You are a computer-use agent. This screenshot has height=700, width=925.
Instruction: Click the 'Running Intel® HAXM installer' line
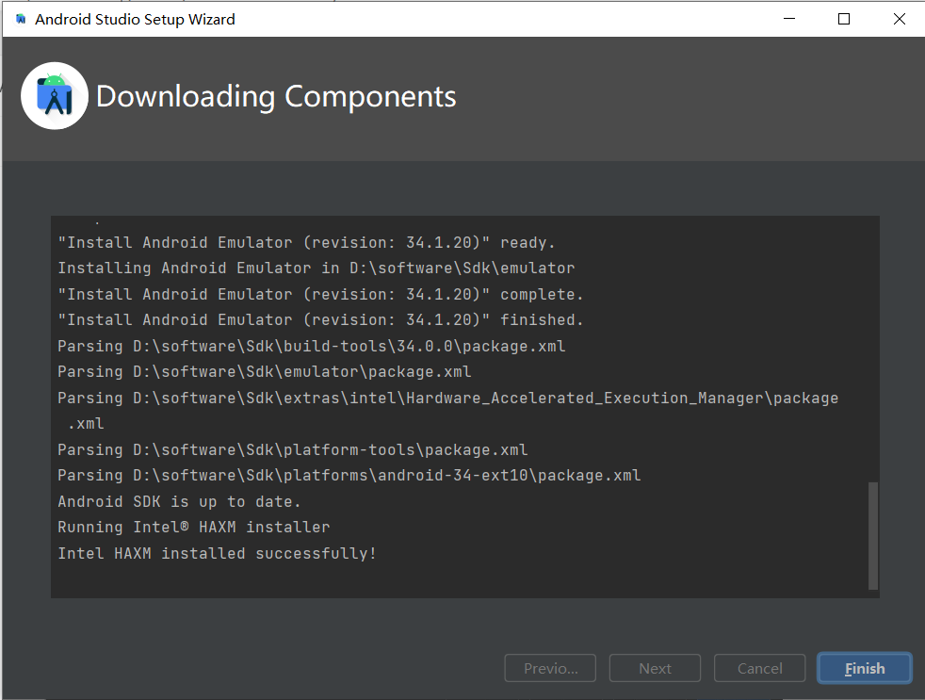coord(193,527)
